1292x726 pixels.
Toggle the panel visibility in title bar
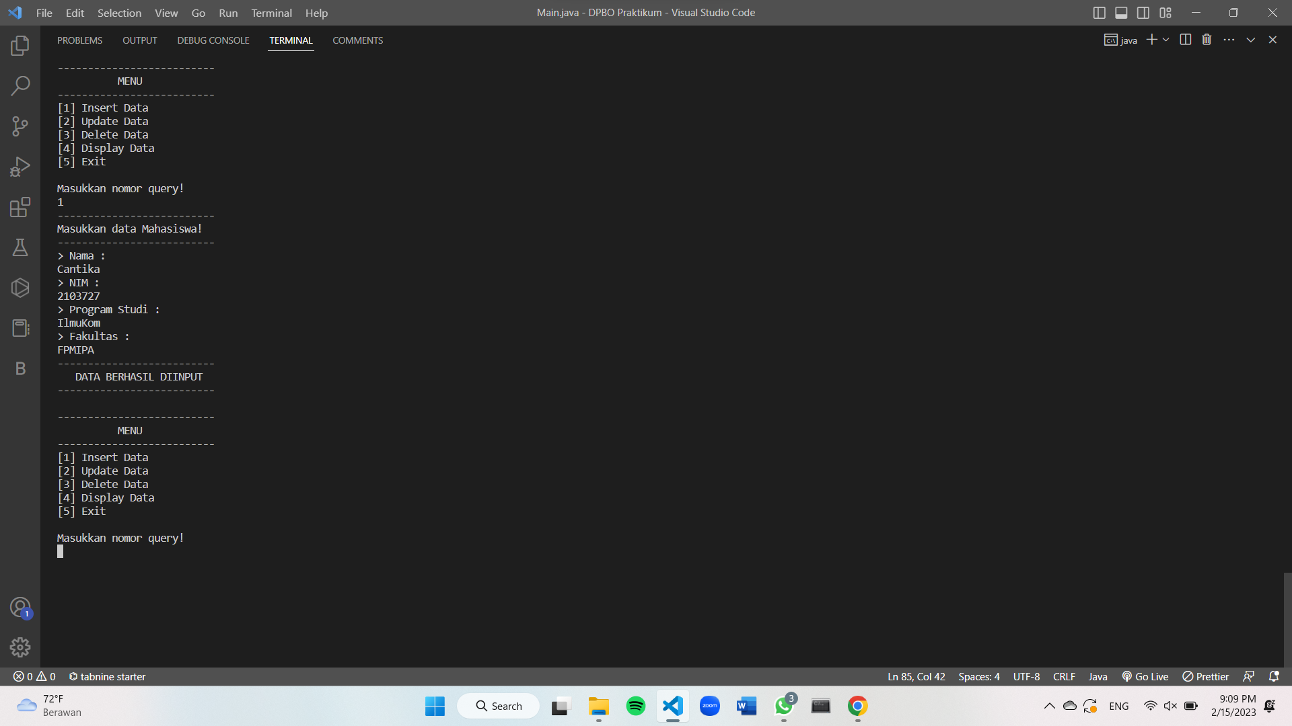(x=1120, y=12)
